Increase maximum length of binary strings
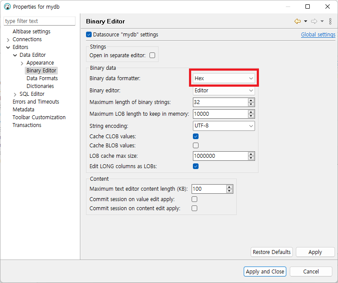The width and height of the screenshot is (338, 283). tap(251, 100)
